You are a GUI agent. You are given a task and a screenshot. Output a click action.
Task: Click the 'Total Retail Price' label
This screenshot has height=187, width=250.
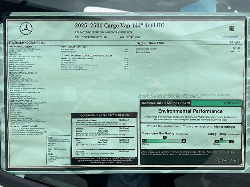[x=143, y=52]
